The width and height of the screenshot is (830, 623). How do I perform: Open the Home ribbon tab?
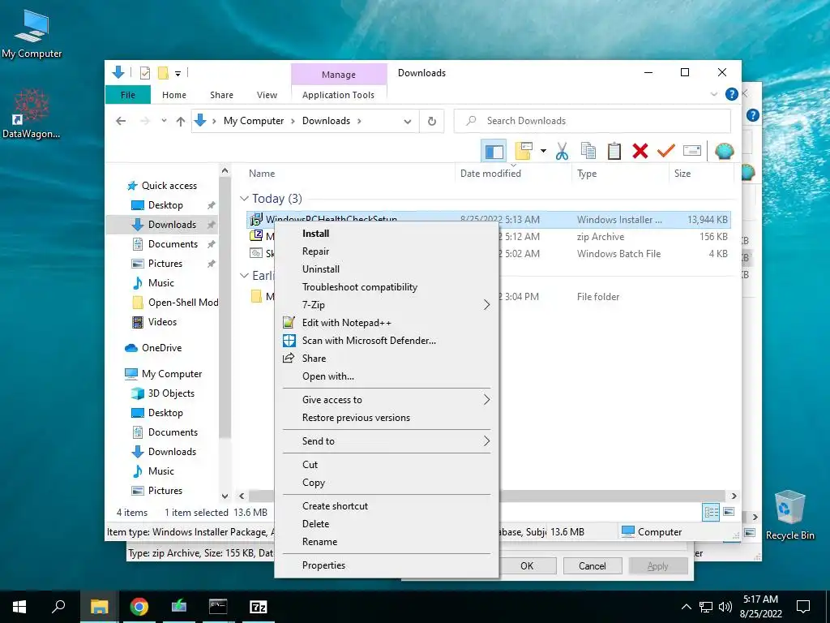(x=174, y=95)
